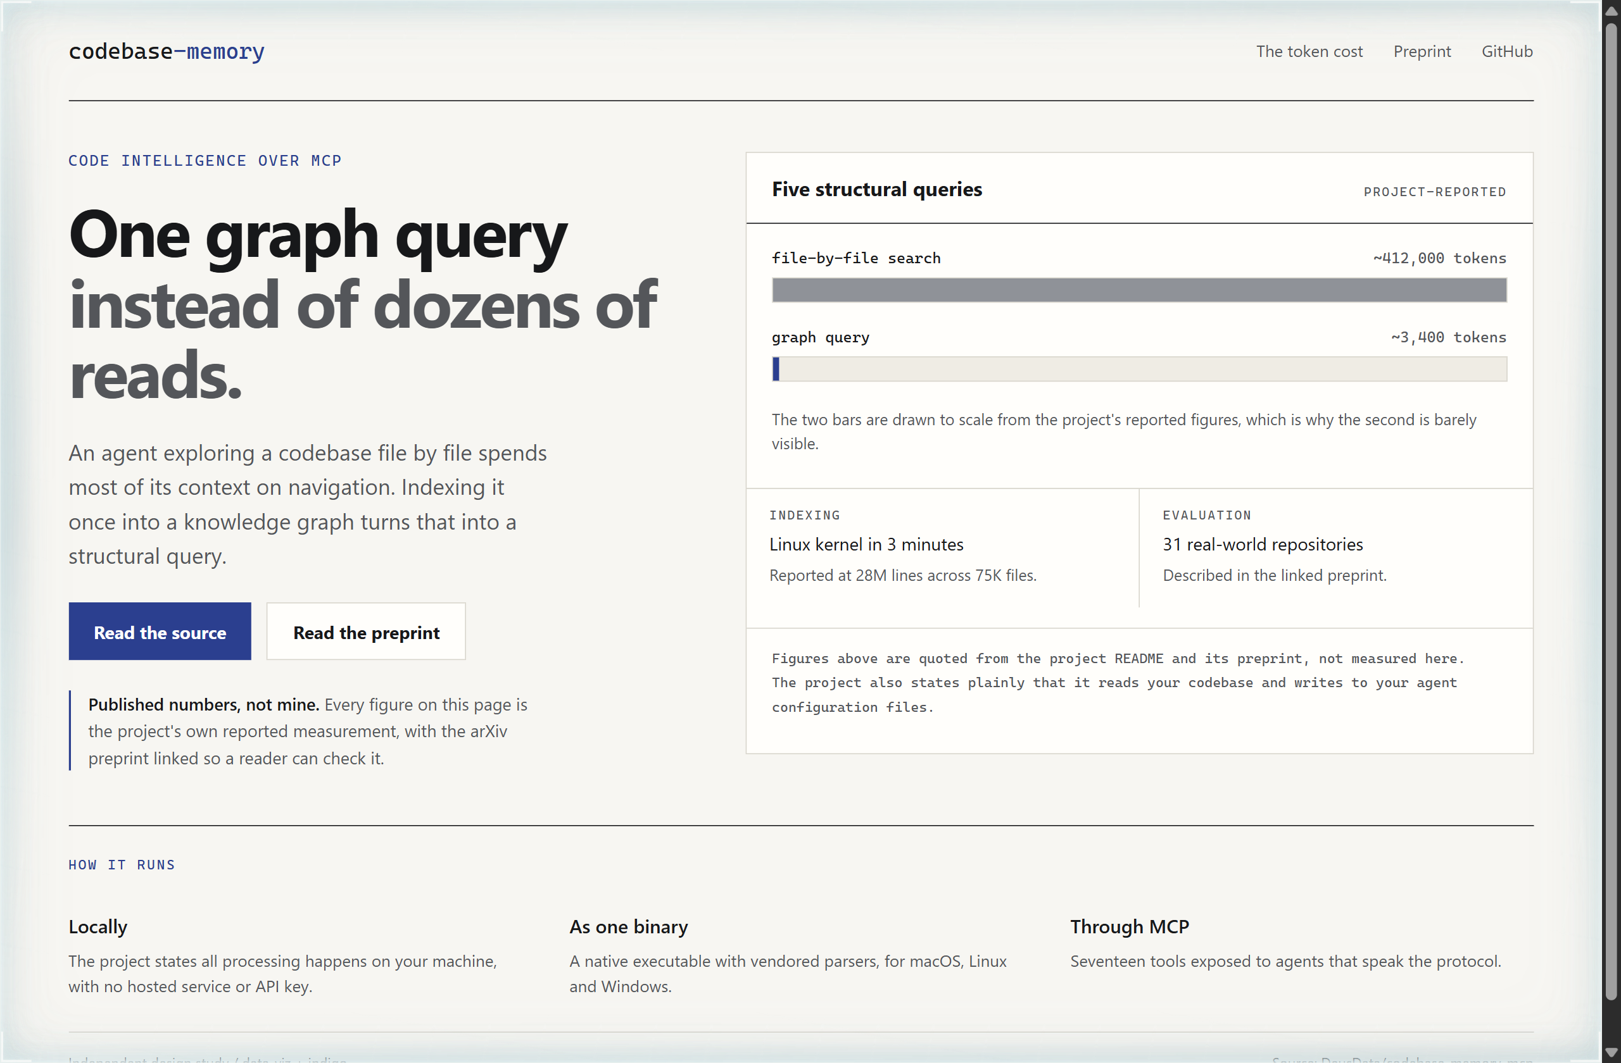
Task: Go to the Preprint nav link
Action: tap(1422, 51)
